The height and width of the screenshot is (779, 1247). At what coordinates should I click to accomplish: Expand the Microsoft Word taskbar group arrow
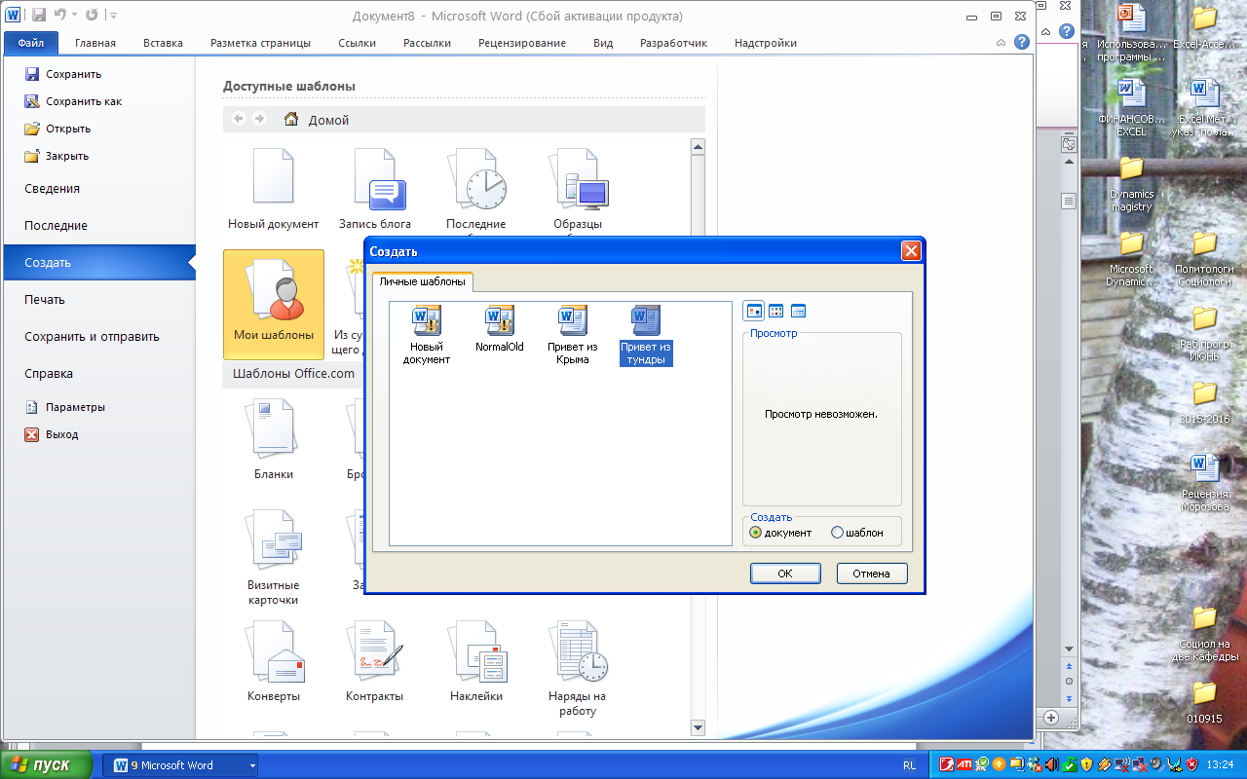click(253, 765)
